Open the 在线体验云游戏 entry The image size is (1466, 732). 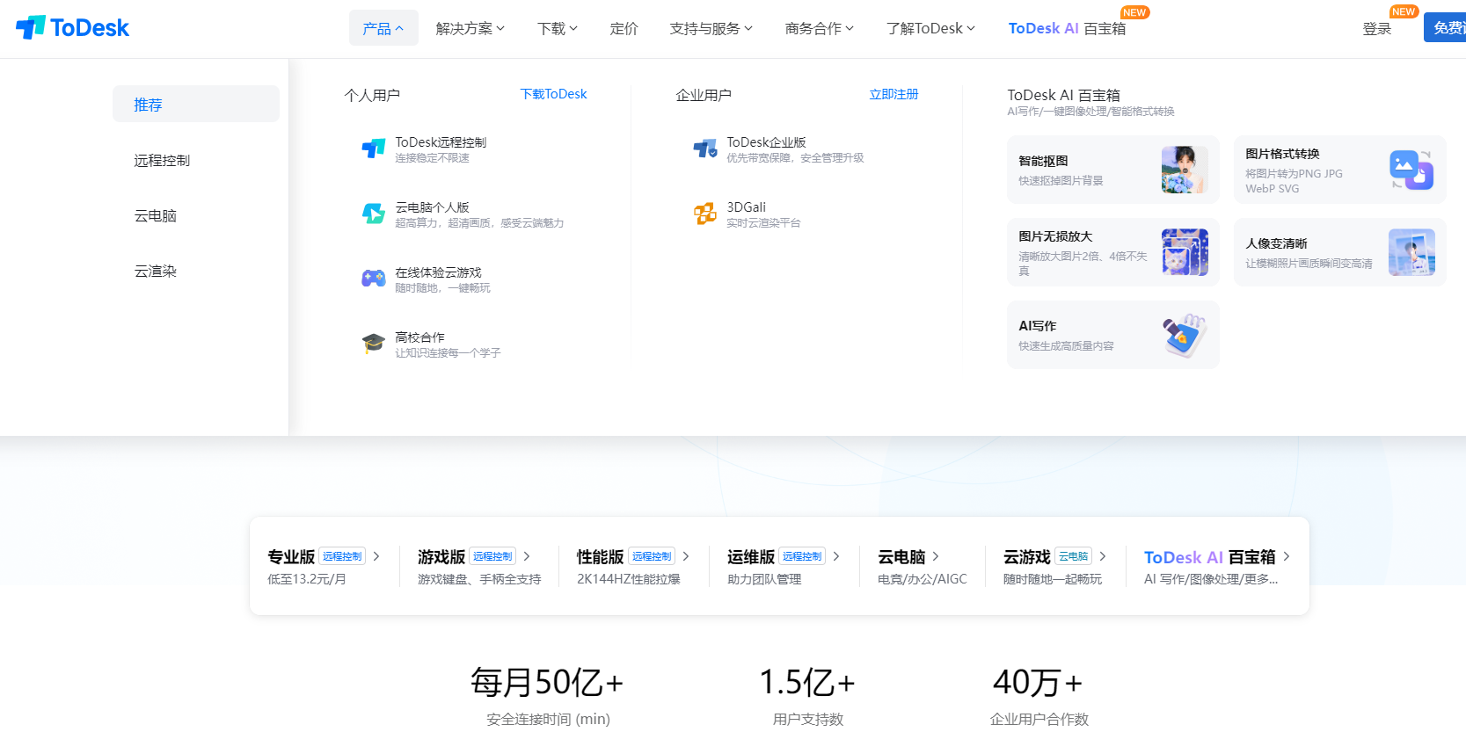pyautogui.click(x=427, y=279)
